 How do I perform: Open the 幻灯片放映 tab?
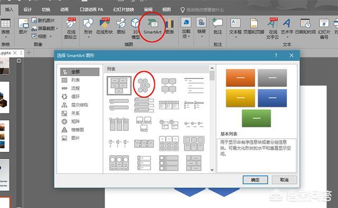pos(124,10)
